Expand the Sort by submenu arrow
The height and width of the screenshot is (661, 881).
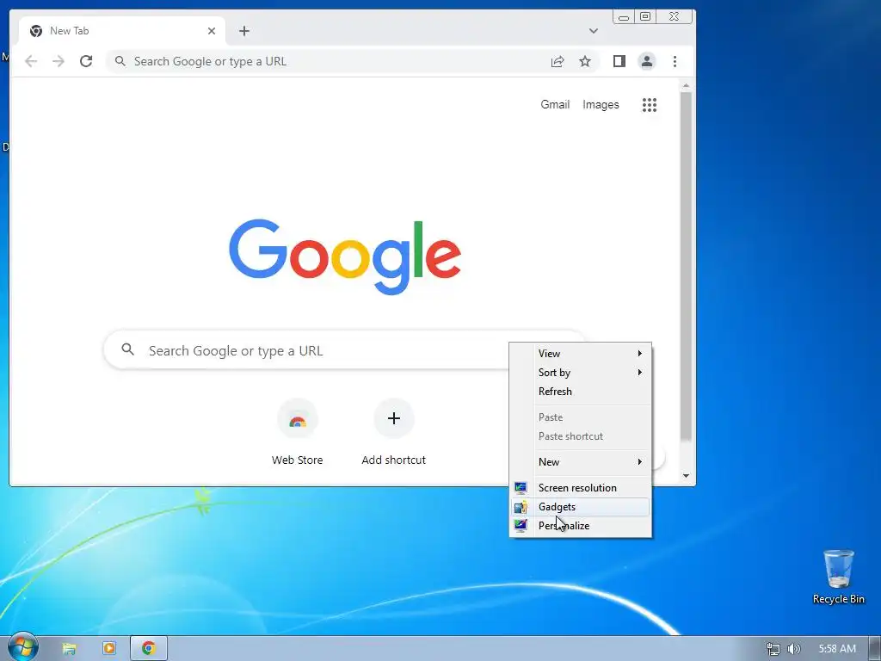coord(639,373)
